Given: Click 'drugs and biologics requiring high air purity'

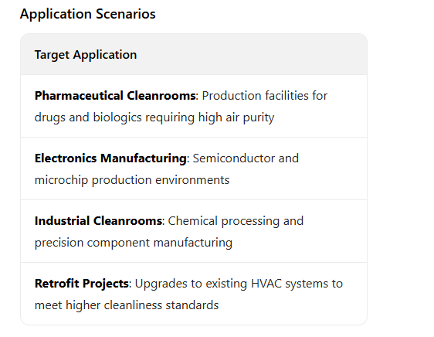Looking at the screenshot, I should click(x=154, y=117).
